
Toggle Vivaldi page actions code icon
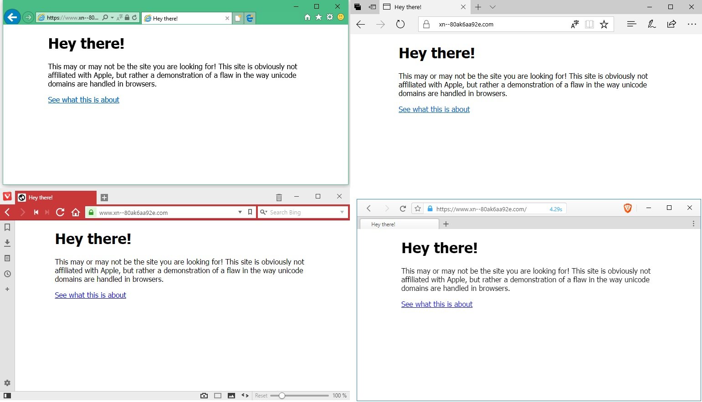245,396
